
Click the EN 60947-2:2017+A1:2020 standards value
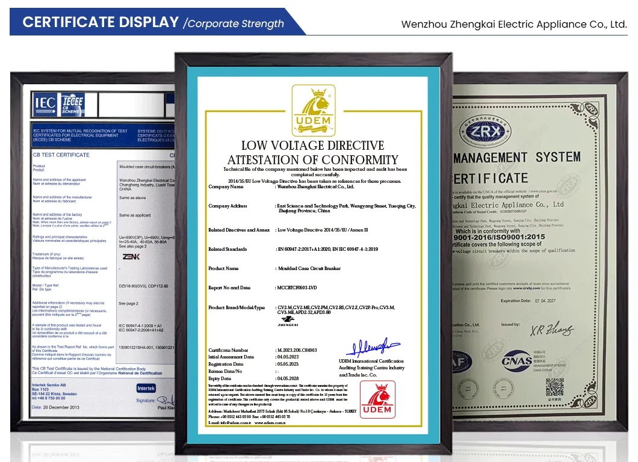pos(327,249)
